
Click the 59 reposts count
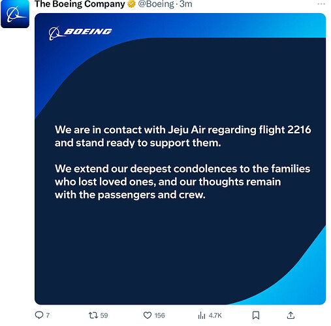(x=104, y=316)
